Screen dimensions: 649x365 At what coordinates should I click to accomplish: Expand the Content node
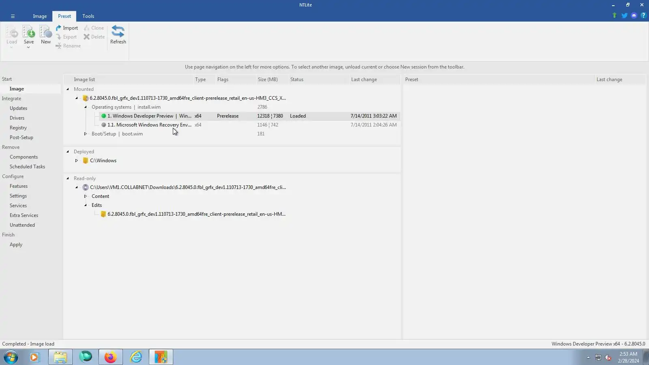(x=86, y=196)
